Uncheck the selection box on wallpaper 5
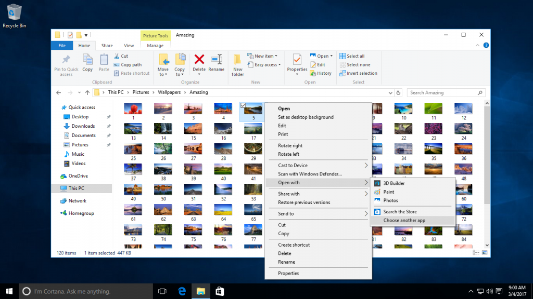The image size is (533, 299). pos(243,104)
